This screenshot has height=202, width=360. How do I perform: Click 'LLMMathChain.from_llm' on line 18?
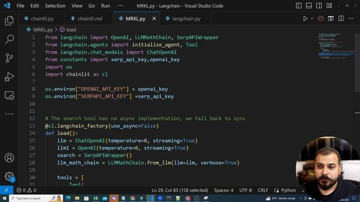139,163
